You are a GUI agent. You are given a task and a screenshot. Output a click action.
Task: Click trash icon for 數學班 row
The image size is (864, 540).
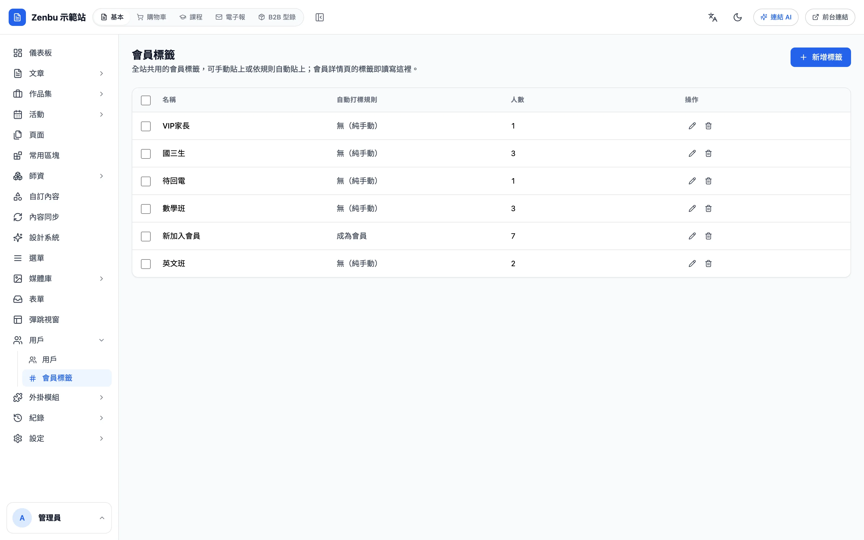708,208
